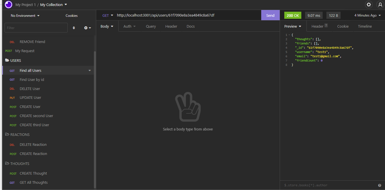Switch to the Docs tab

click(190, 26)
